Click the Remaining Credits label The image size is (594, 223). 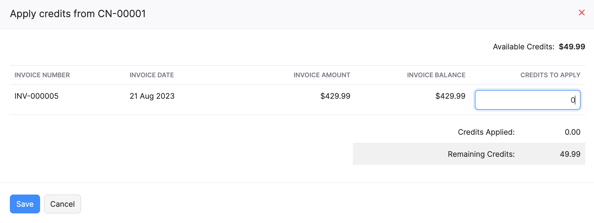click(481, 154)
